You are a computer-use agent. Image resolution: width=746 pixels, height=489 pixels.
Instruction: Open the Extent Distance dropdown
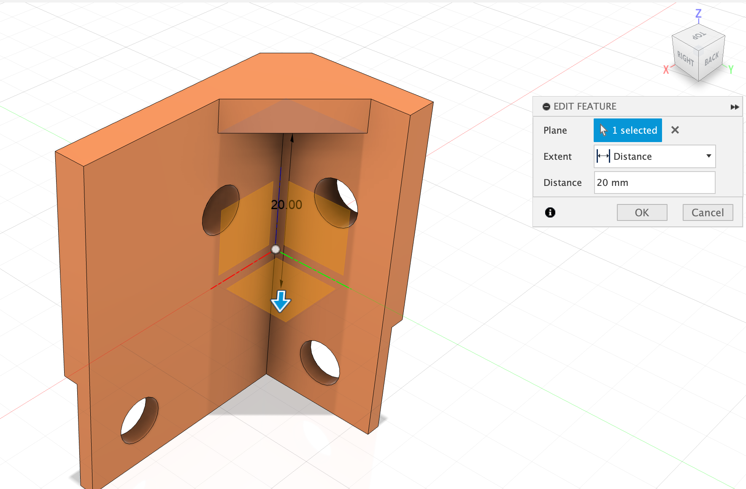[654, 156]
